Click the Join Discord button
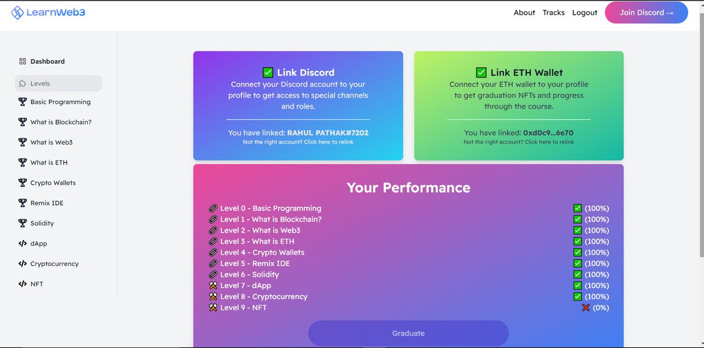Image resolution: width=704 pixels, height=348 pixels. (646, 12)
